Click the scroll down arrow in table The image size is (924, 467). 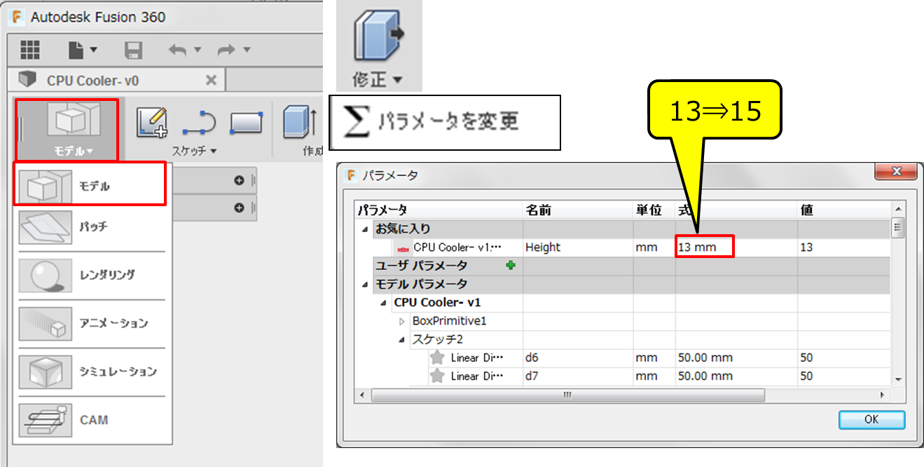[x=898, y=379]
